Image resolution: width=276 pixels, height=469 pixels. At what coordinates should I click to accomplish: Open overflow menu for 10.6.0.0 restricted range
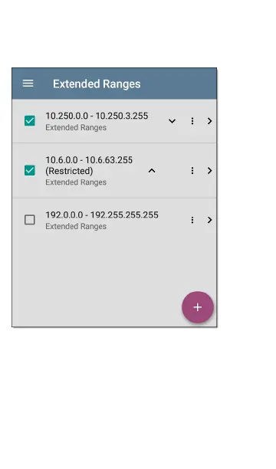[x=192, y=170]
